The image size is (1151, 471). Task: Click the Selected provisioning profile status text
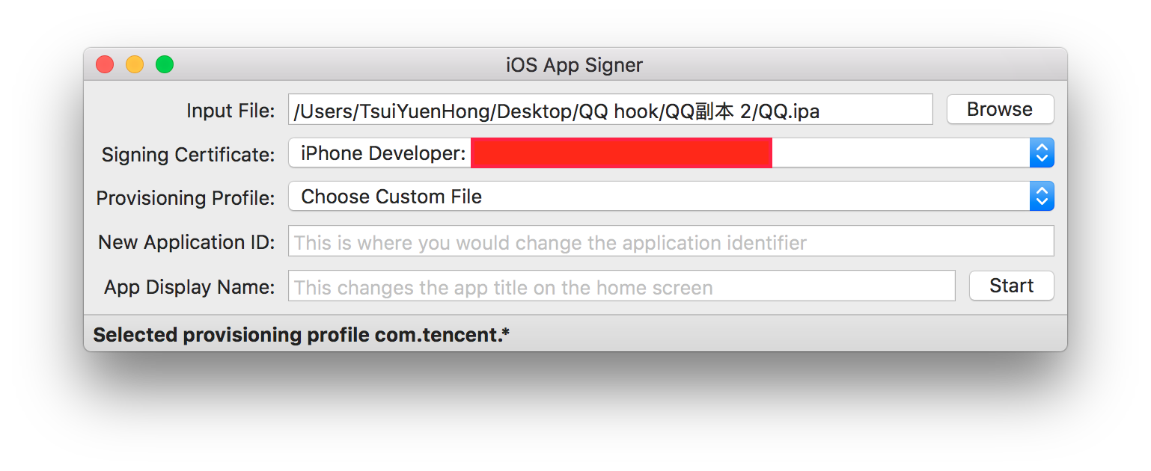pos(301,335)
